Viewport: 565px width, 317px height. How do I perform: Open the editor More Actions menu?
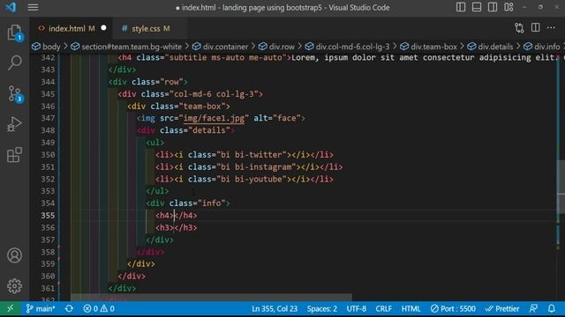(x=551, y=27)
